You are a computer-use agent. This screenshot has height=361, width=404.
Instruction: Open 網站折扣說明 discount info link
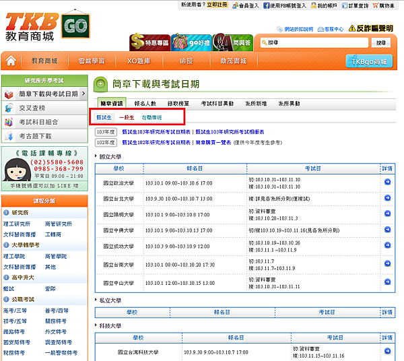[x=296, y=29]
